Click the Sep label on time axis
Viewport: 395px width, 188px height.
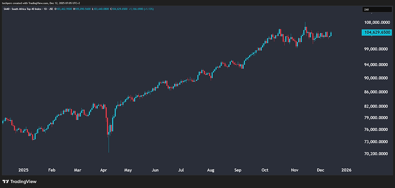(238, 170)
